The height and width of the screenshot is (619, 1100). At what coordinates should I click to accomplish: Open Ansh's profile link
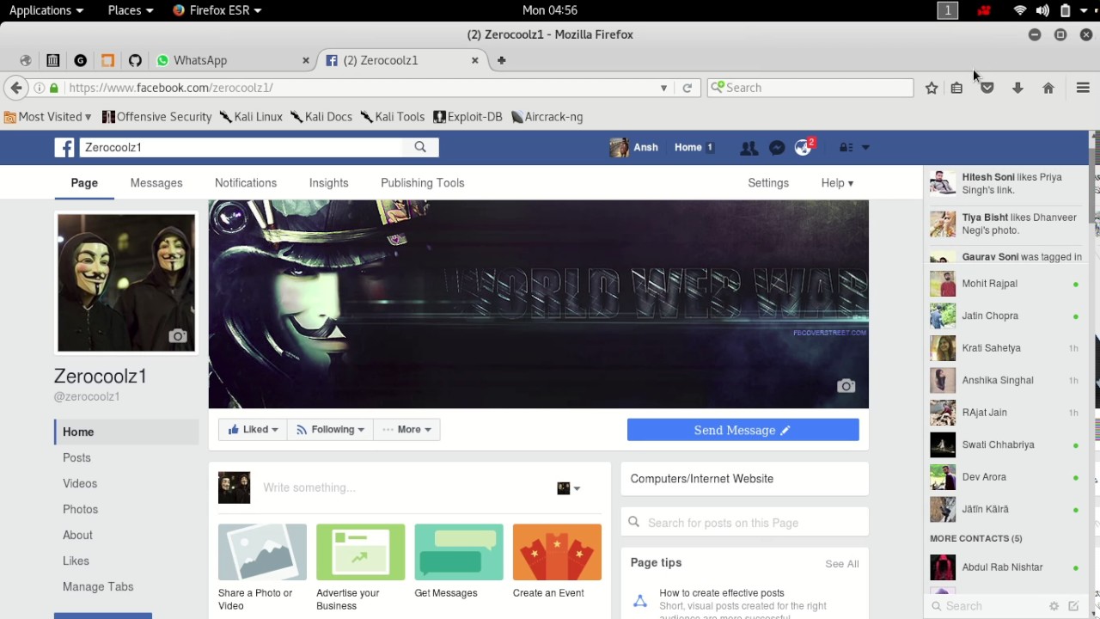click(x=634, y=148)
